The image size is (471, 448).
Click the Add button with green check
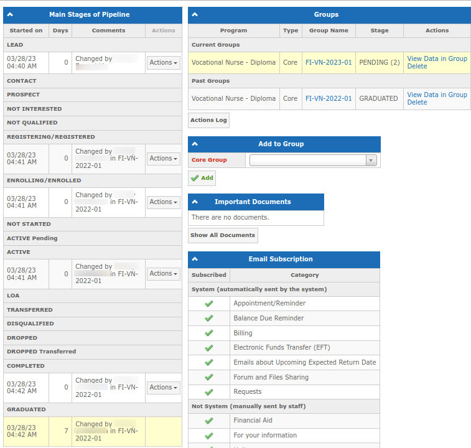202,178
